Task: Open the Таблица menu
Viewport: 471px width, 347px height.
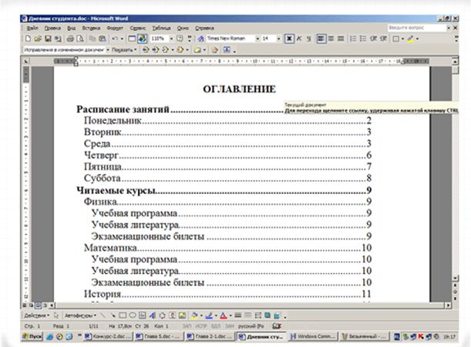Action: pyautogui.click(x=161, y=28)
